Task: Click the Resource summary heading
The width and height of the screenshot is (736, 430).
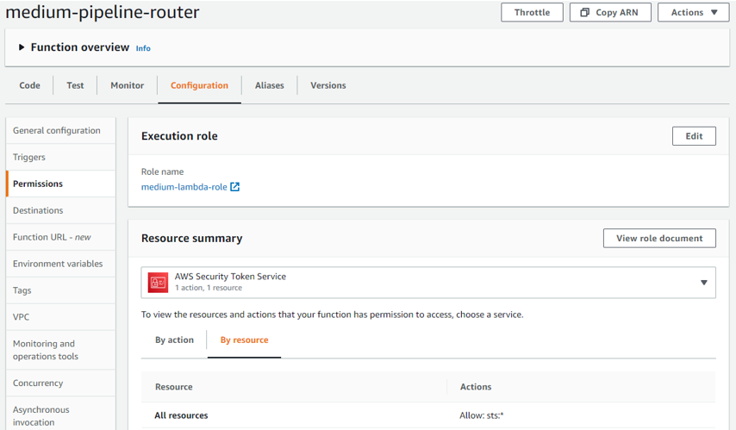Action: point(191,239)
